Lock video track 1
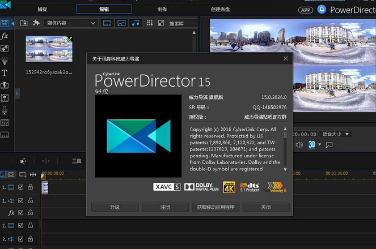This screenshot has height=249, width=376. click(x=30, y=187)
